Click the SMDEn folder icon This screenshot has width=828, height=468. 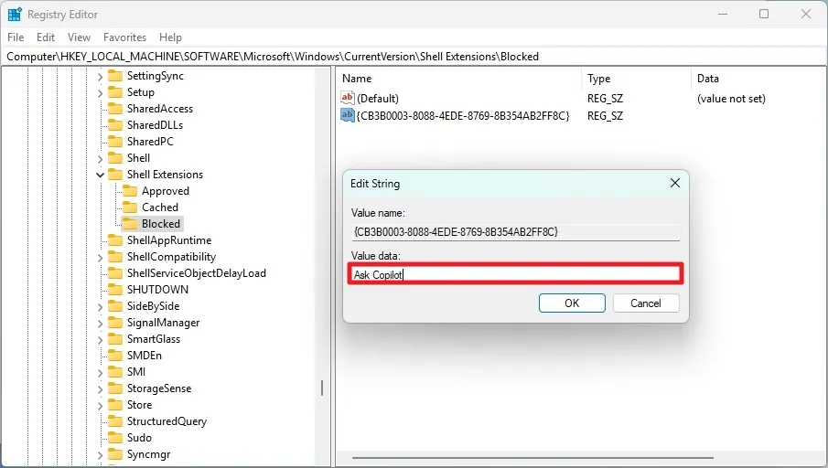tap(115, 356)
